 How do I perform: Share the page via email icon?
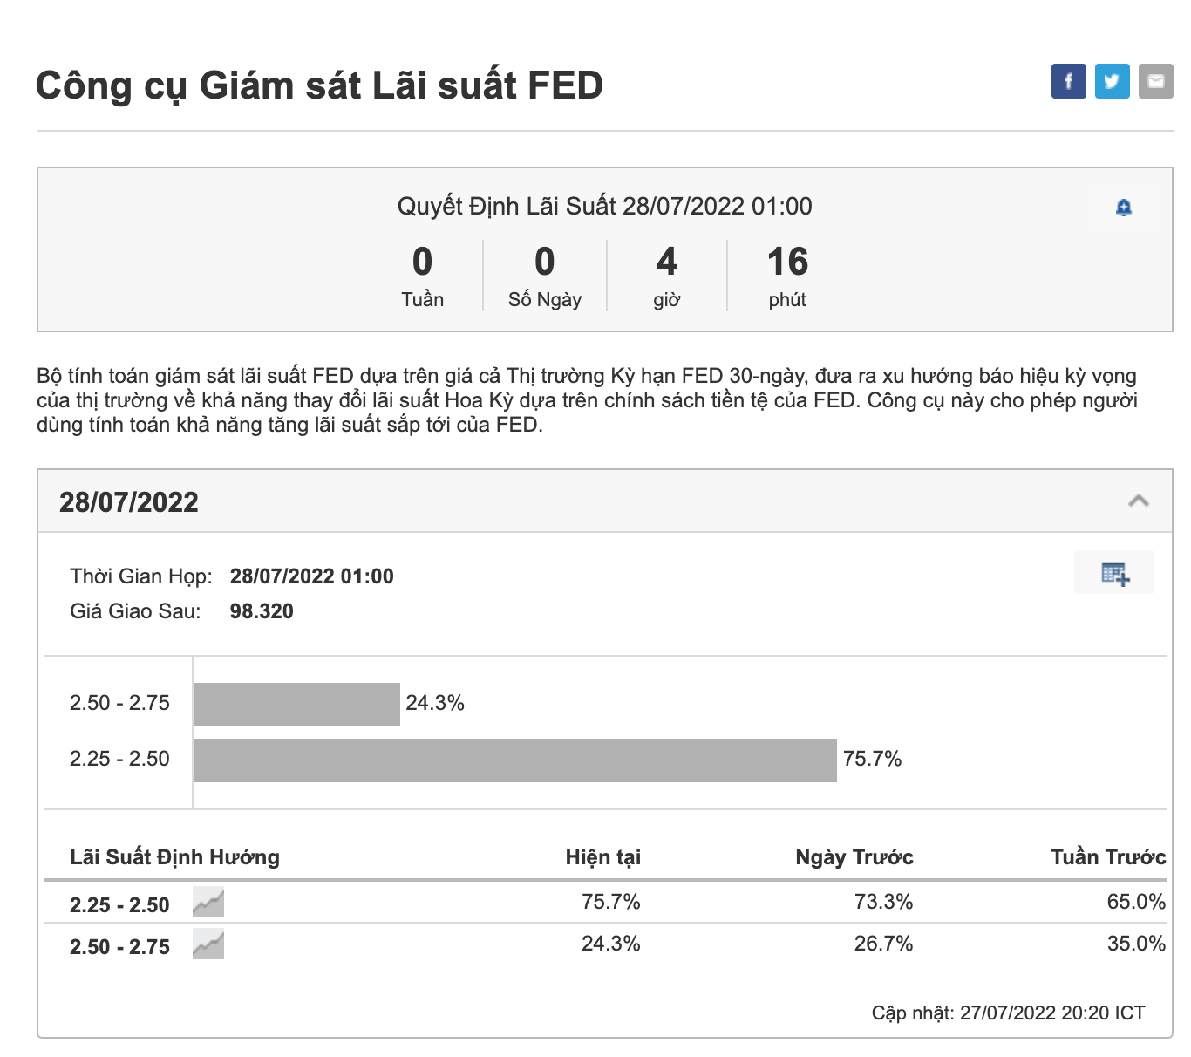click(1155, 81)
